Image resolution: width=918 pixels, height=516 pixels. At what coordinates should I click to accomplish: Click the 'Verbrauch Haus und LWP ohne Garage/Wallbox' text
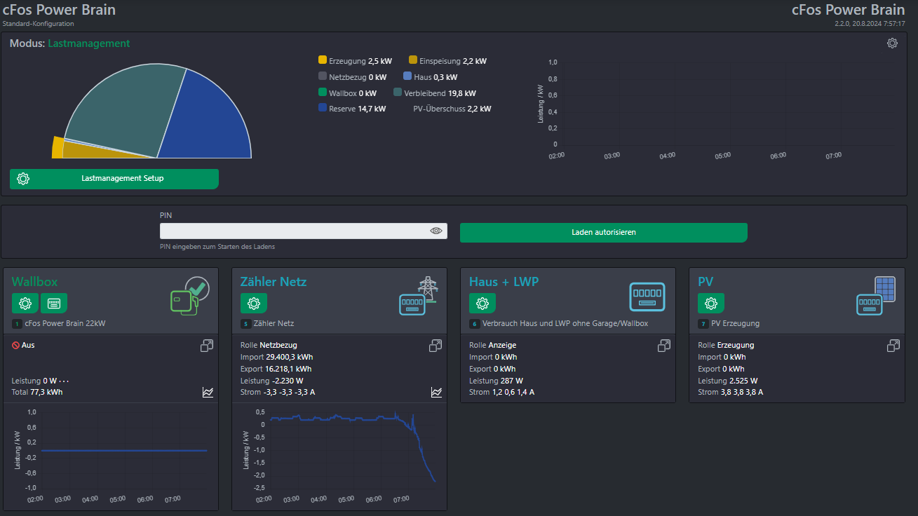pos(565,324)
